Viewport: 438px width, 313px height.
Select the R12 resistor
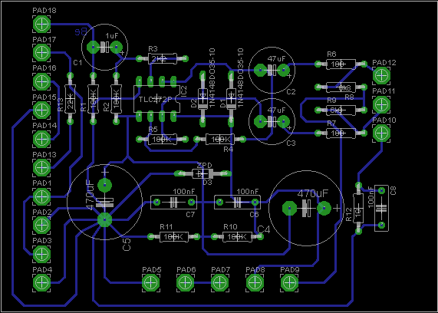358,208
